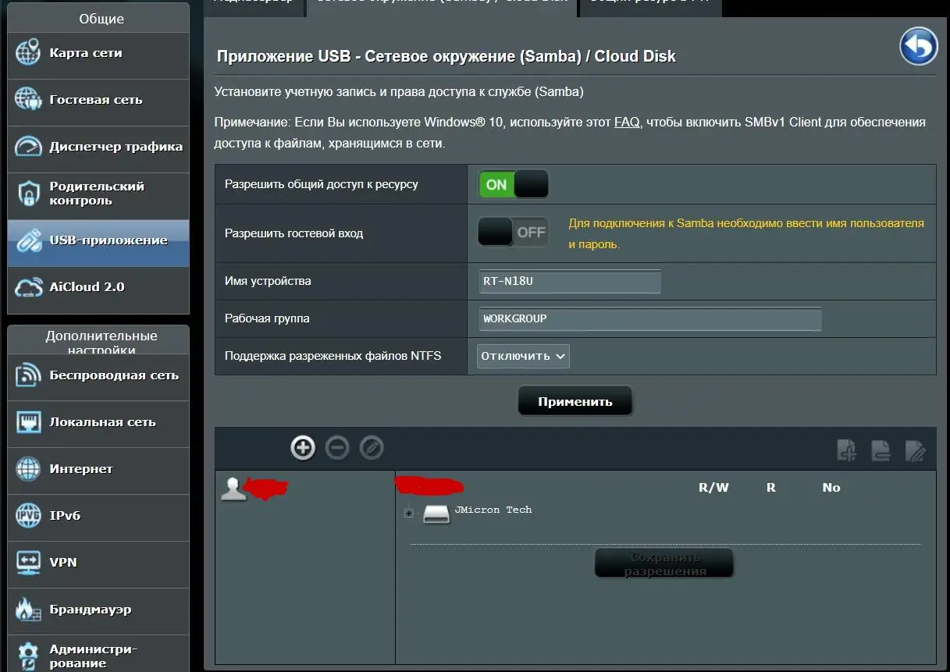The image size is (950, 672).
Task: Toggle Разрешить гостевой вход switch
Action: click(x=513, y=232)
